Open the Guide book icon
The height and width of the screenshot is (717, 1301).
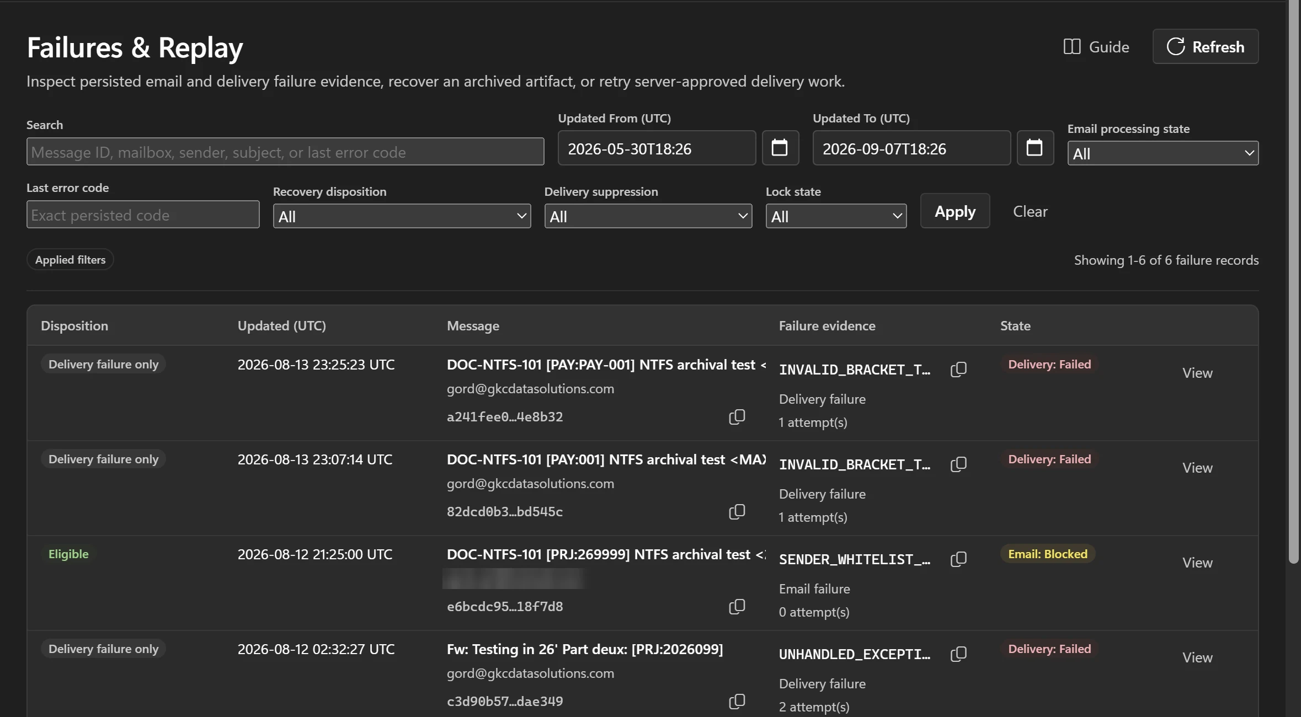coord(1071,47)
